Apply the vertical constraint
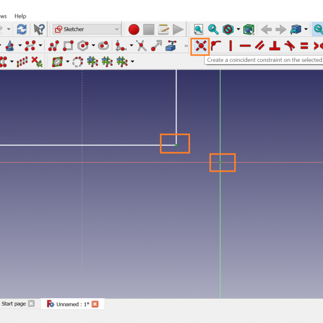Viewport: 323px width, 323px height. [x=230, y=46]
